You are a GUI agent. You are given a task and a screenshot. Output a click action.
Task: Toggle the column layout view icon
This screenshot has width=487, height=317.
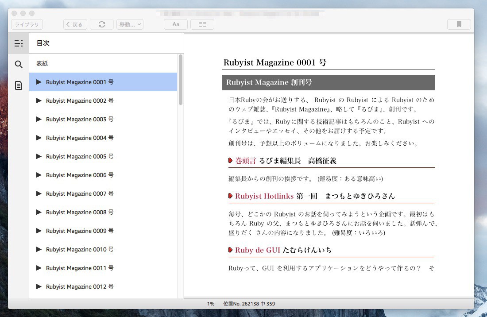click(202, 25)
